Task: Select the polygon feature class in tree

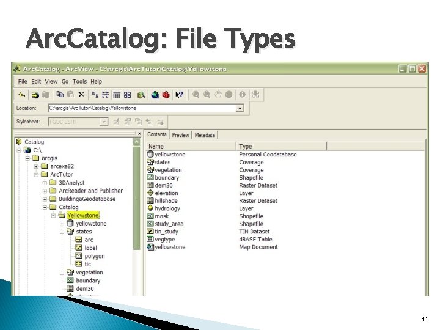Action: [95, 256]
